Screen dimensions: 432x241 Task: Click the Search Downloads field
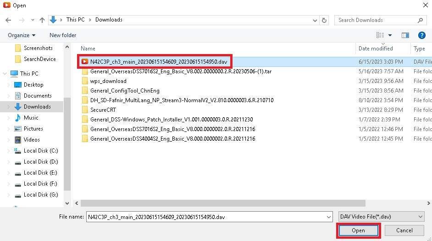coord(376,20)
